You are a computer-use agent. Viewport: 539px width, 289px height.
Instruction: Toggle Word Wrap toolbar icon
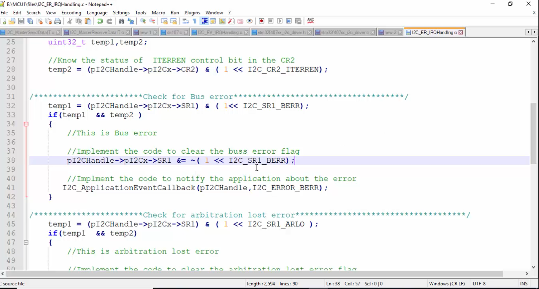pyautogui.click(x=186, y=21)
